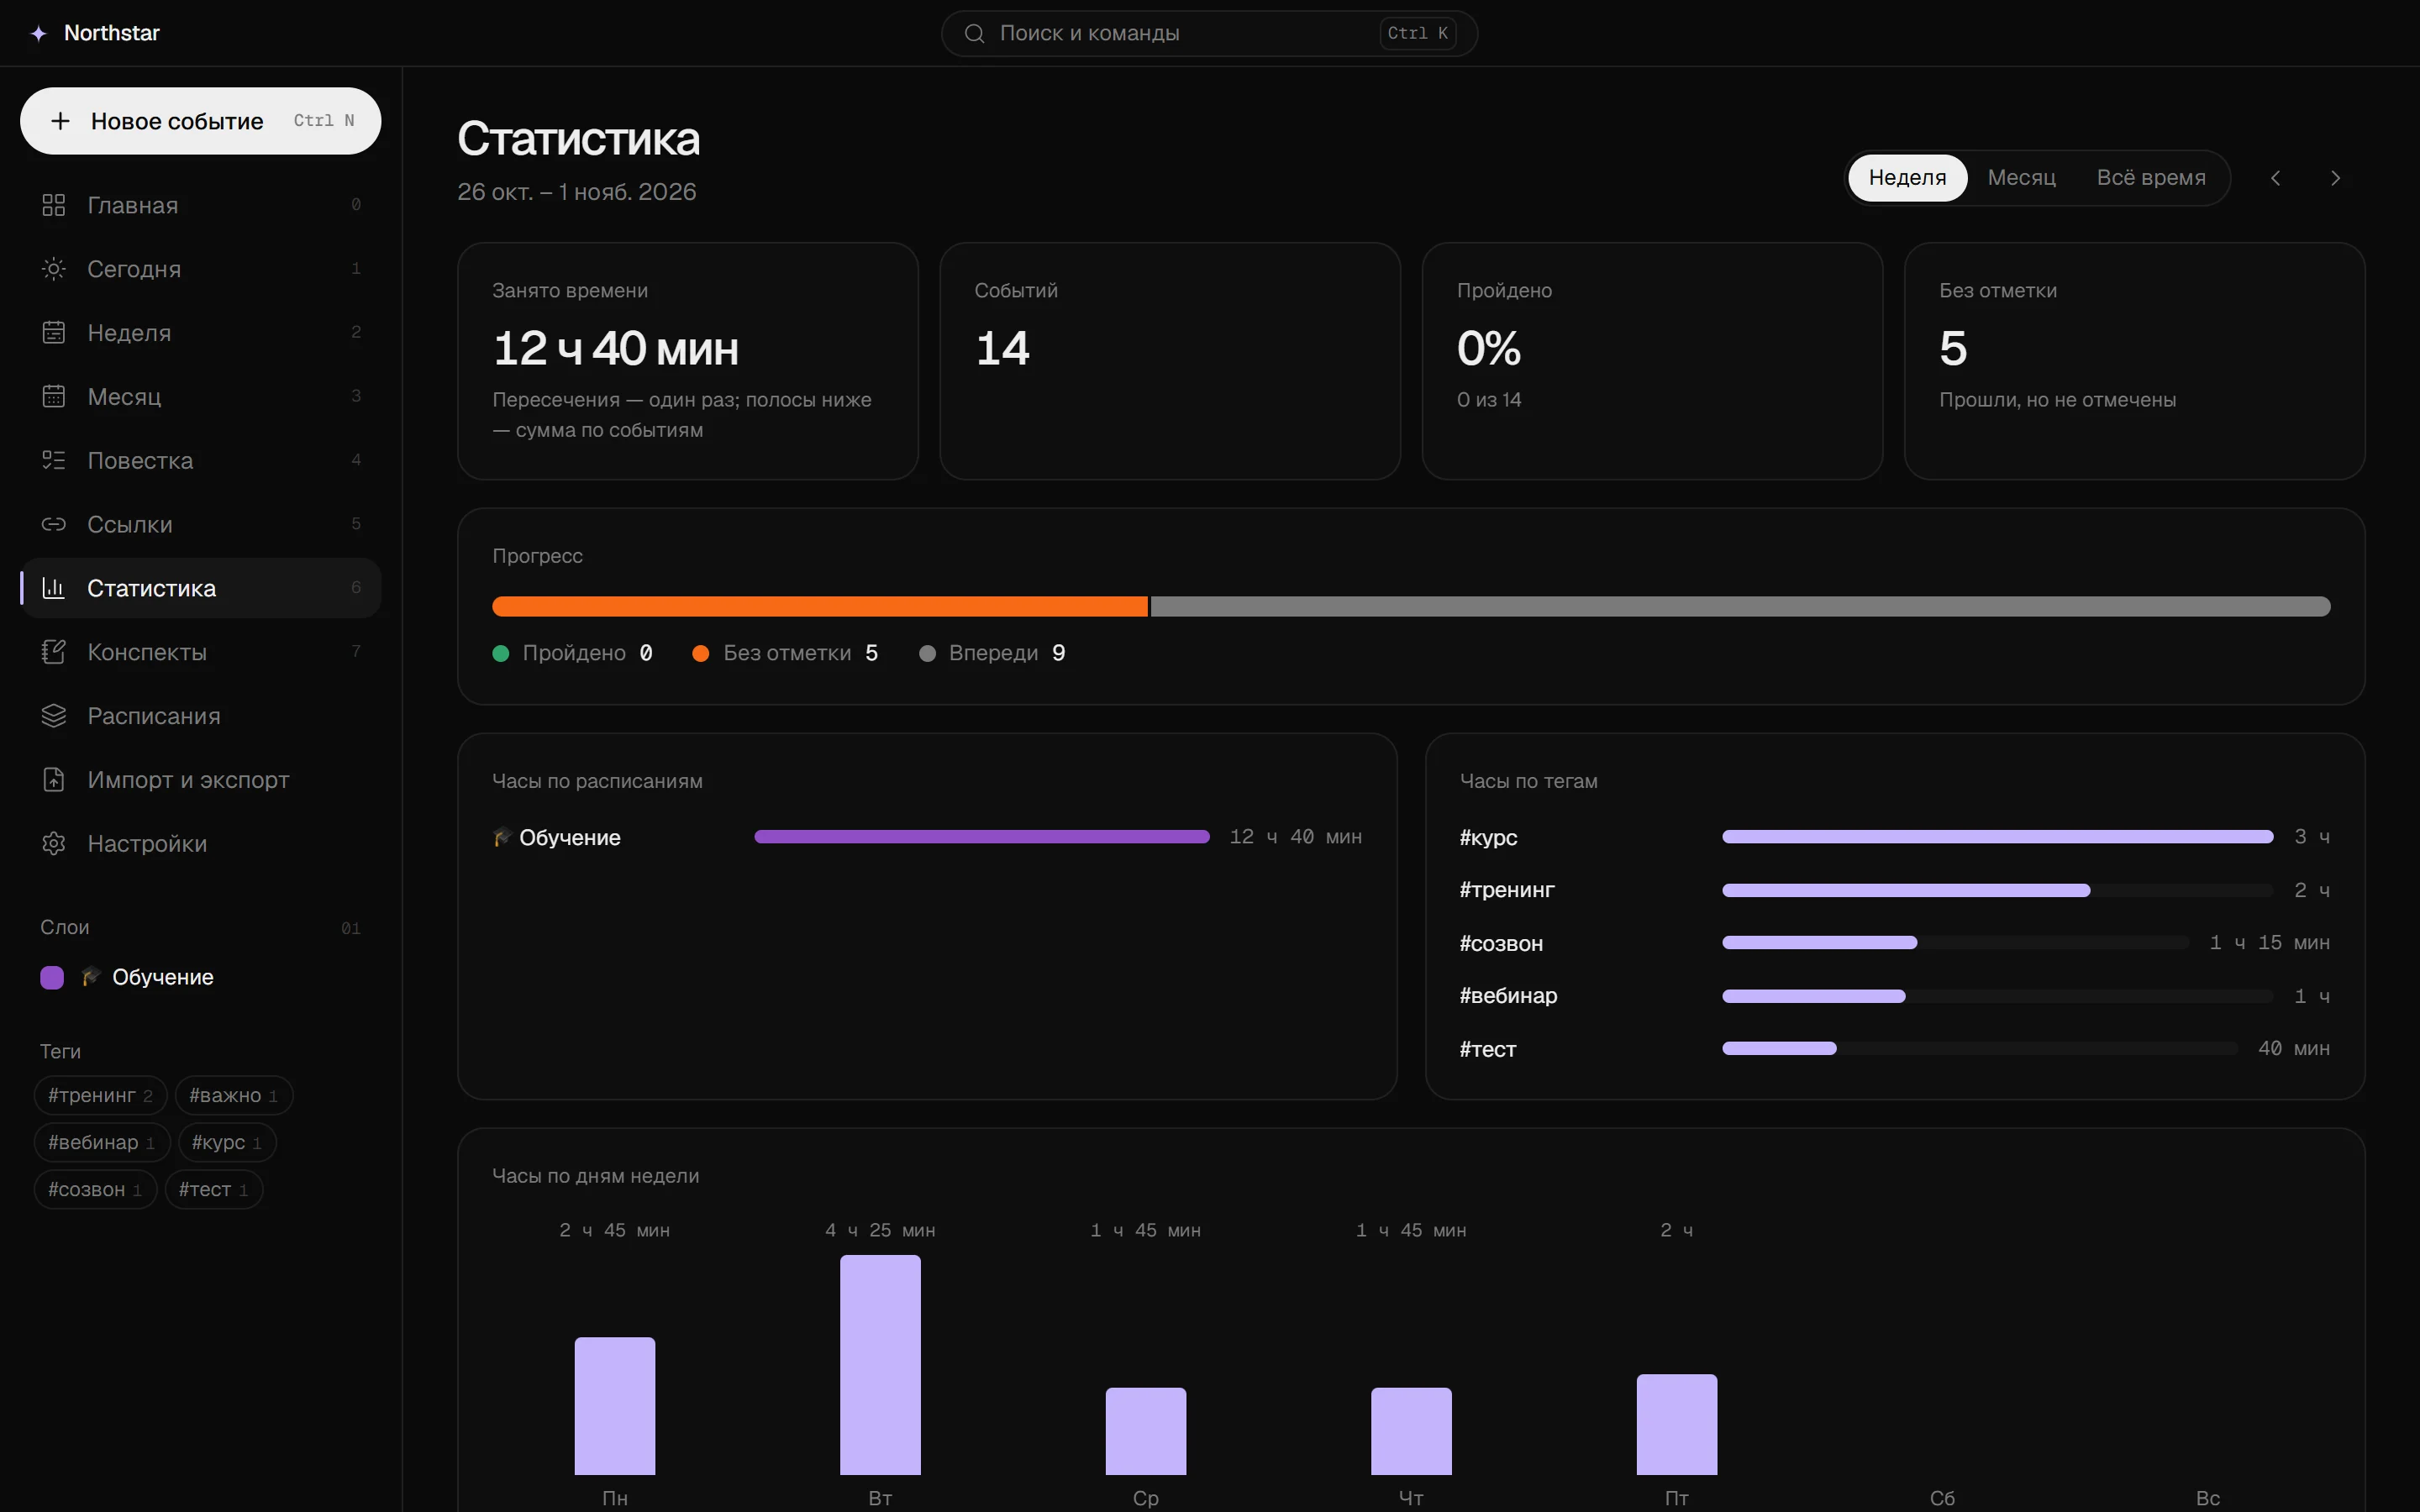Switch the period to Месяц
This screenshot has width=2420, height=1512.
pos(2021,178)
